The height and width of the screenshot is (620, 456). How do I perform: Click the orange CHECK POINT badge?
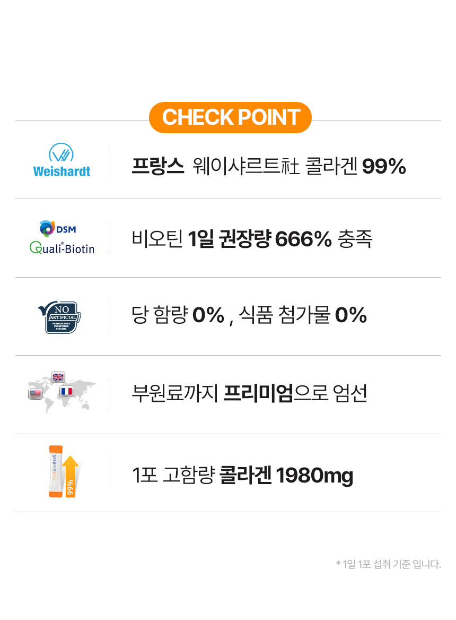click(x=231, y=117)
